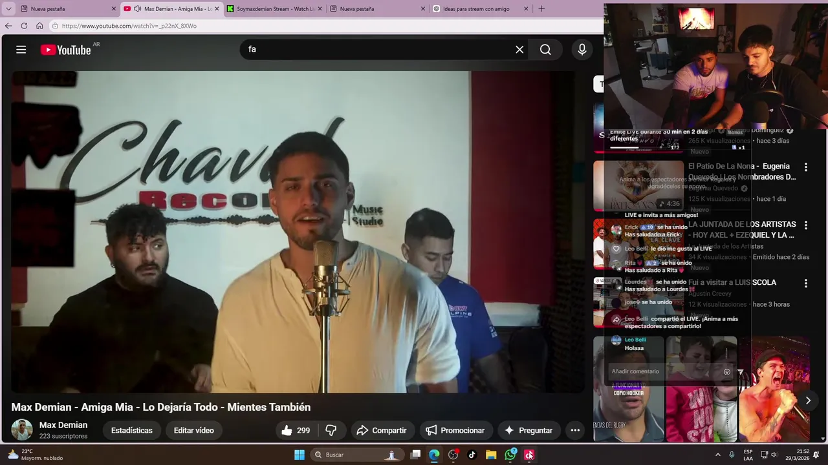Image resolution: width=828 pixels, height=465 pixels.
Task: Ask about the video with Preguntar
Action: pos(528,430)
